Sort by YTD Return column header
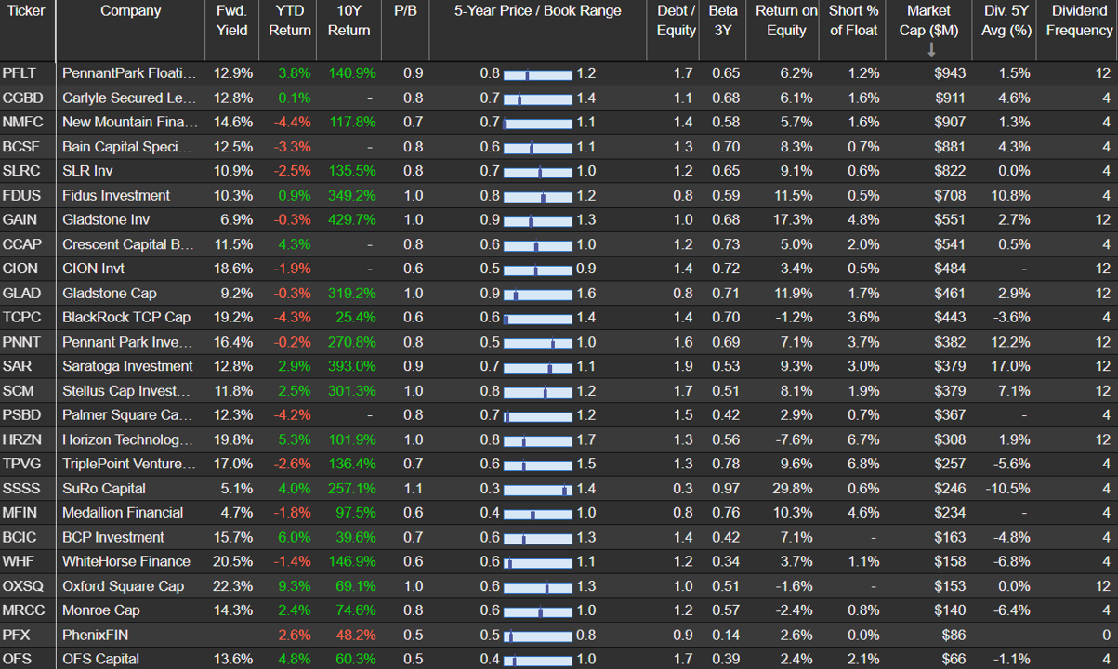Viewport: 1118px width, 669px height. (x=290, y=20)
